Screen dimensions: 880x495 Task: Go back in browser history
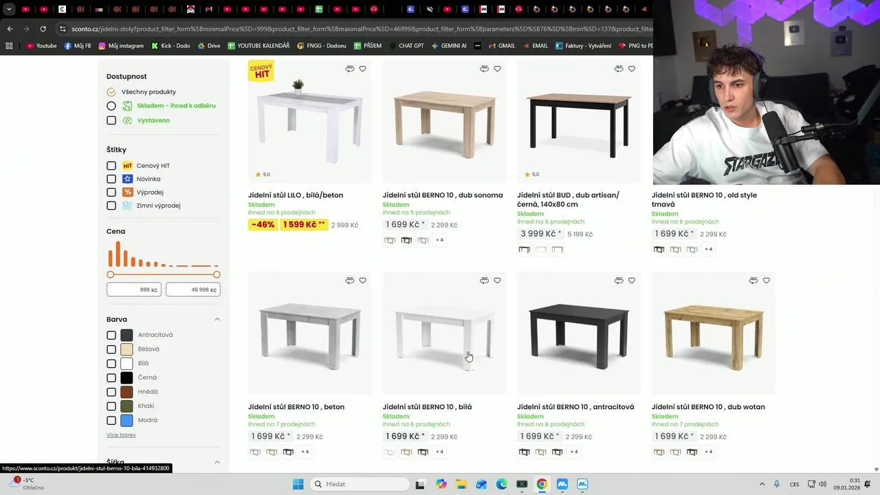[10, 29]
